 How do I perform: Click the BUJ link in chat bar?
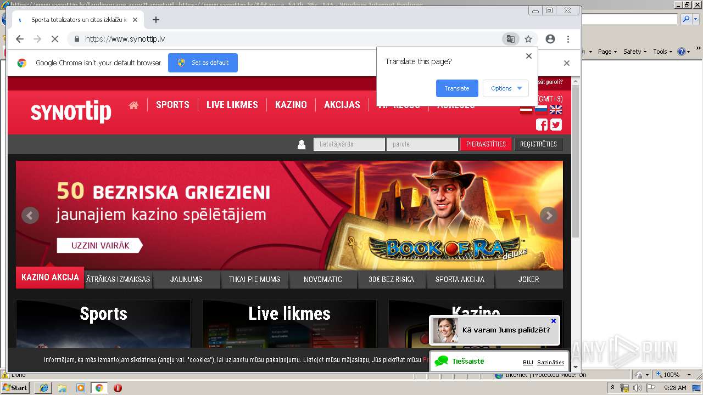point(528,363)
